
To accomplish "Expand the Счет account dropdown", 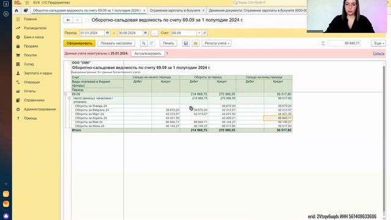I will click(x=199, y=33).
